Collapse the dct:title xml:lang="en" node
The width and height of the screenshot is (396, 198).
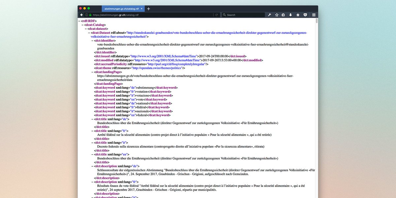(x=92, y=154)
